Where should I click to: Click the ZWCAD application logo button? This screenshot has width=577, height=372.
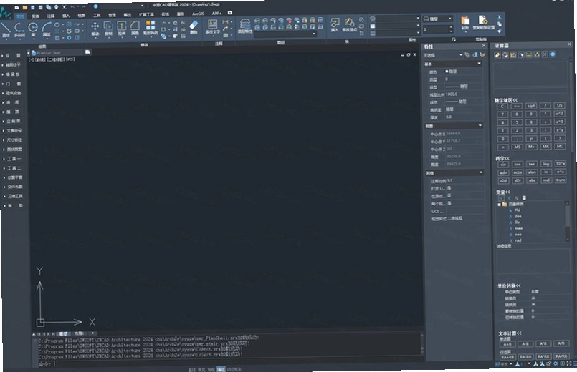pyautogui.click(x=5, y=13)
